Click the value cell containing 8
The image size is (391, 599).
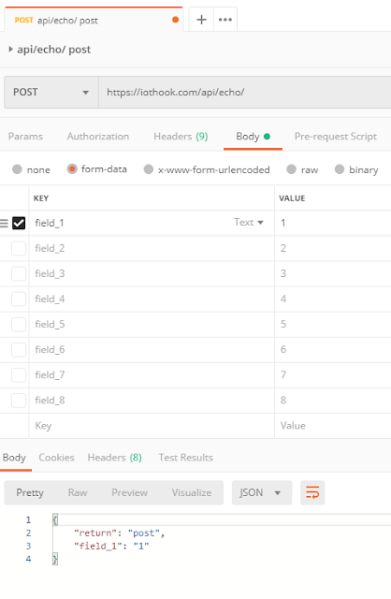333,401
